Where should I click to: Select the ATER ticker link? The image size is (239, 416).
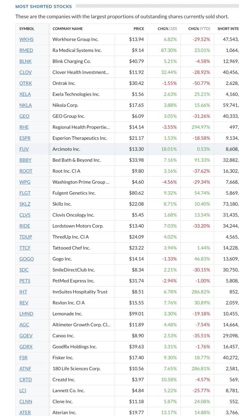pos(25,413)
